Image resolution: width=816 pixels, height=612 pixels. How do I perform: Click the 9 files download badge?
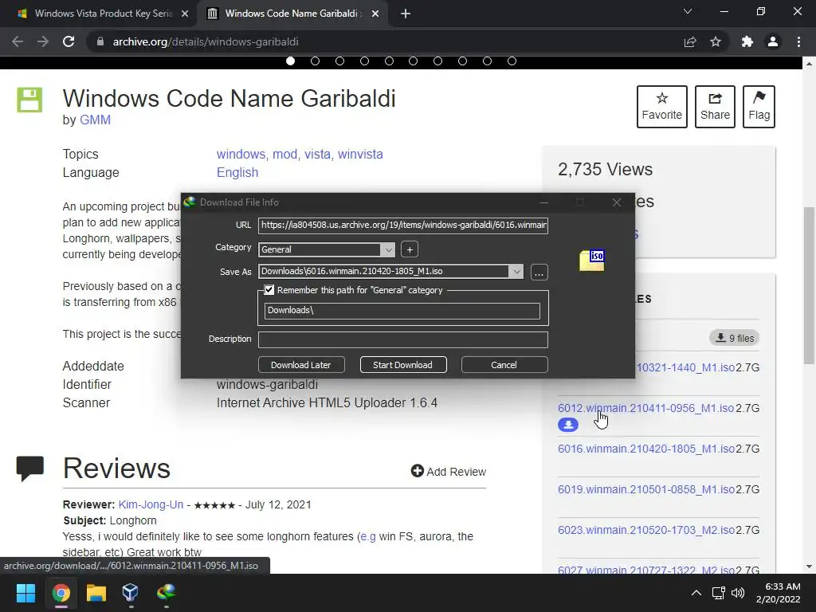(x=734, y=338)
